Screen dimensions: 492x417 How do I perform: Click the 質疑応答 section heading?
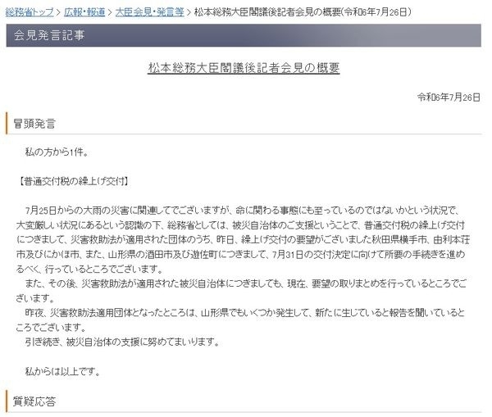coord(34,401)
